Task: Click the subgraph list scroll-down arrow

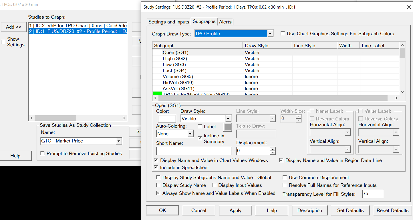Action: (x=402, y=92)
